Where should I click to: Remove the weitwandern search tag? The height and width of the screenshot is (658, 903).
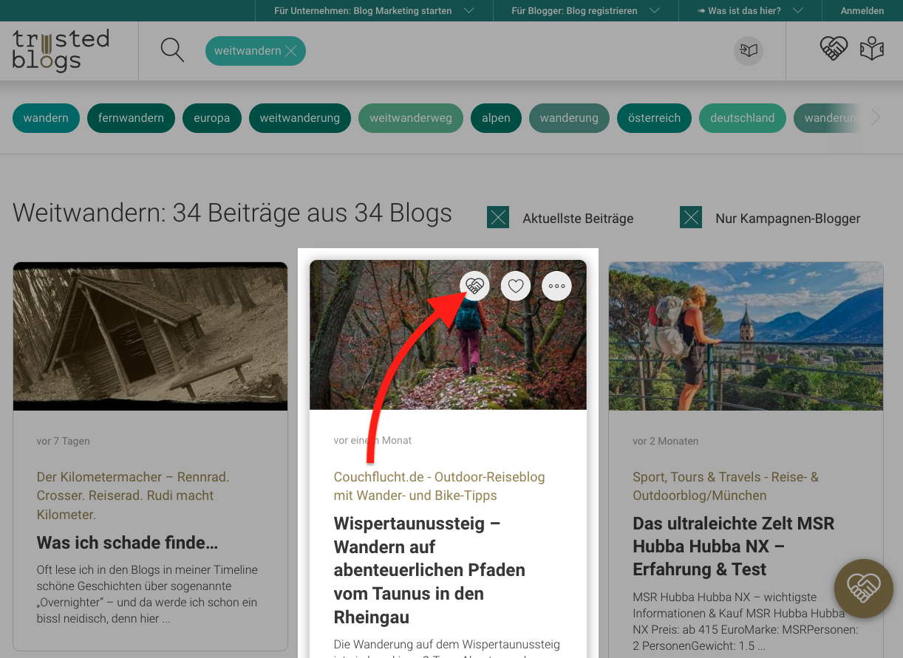point(291,51)
